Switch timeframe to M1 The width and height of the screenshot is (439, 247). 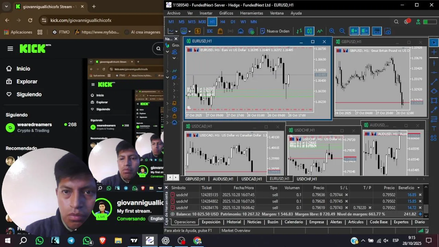coord(171,22)
